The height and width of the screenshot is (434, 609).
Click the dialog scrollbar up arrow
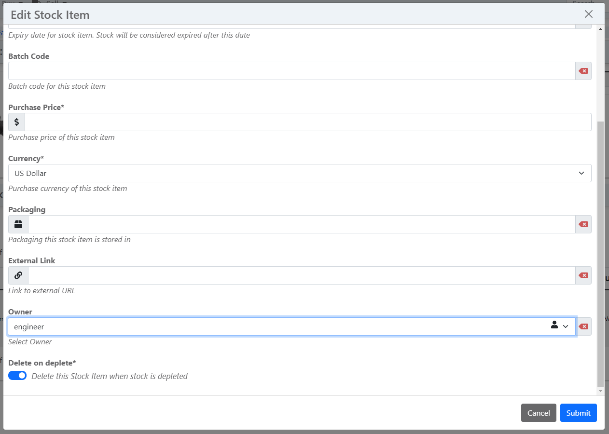600,29
